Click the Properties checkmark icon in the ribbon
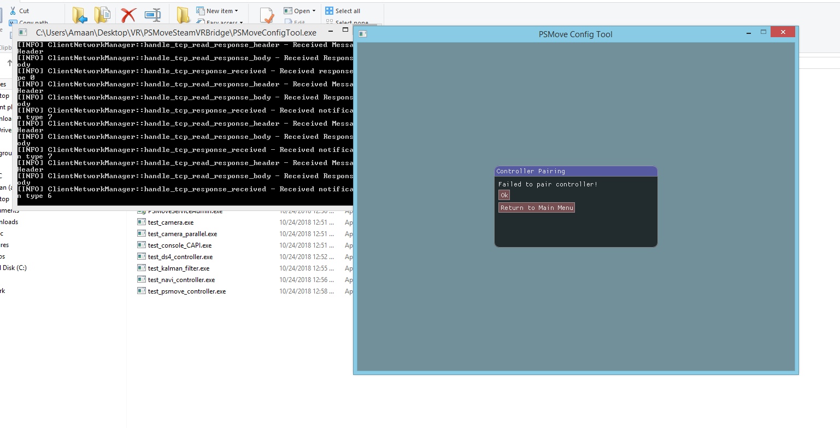840x428 pixels. (267, 15)
